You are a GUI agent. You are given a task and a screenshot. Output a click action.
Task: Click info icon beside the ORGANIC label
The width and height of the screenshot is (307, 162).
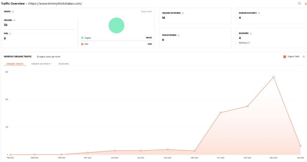[14, 20]
